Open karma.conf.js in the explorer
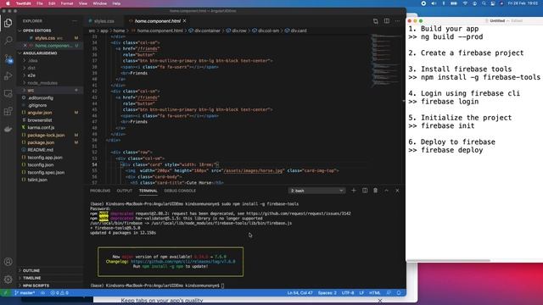This screenshot has height=305, width=543. 41,128
